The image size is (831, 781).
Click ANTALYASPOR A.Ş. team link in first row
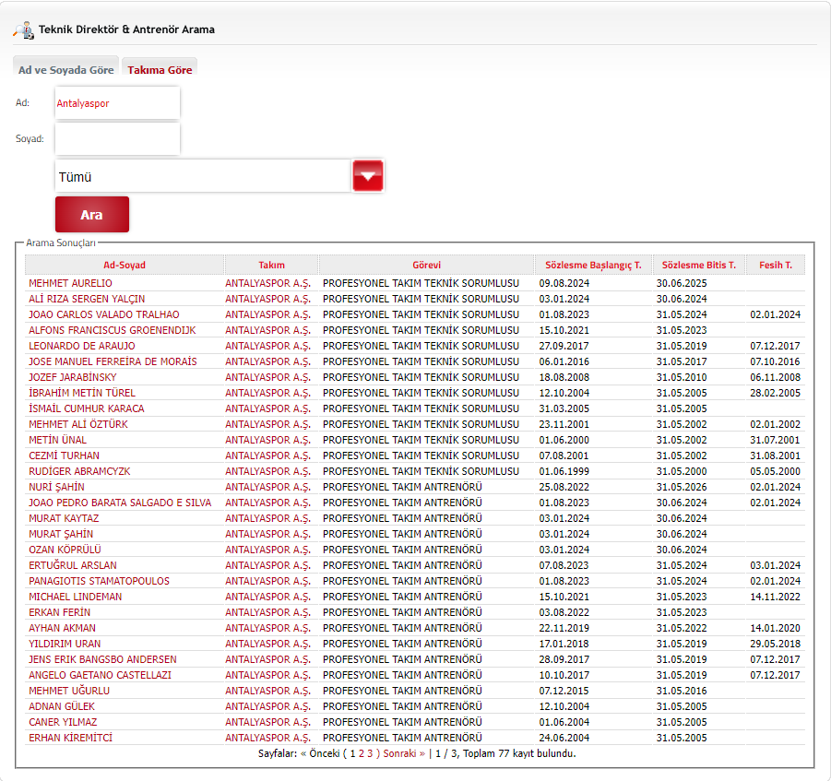[267, 283]
